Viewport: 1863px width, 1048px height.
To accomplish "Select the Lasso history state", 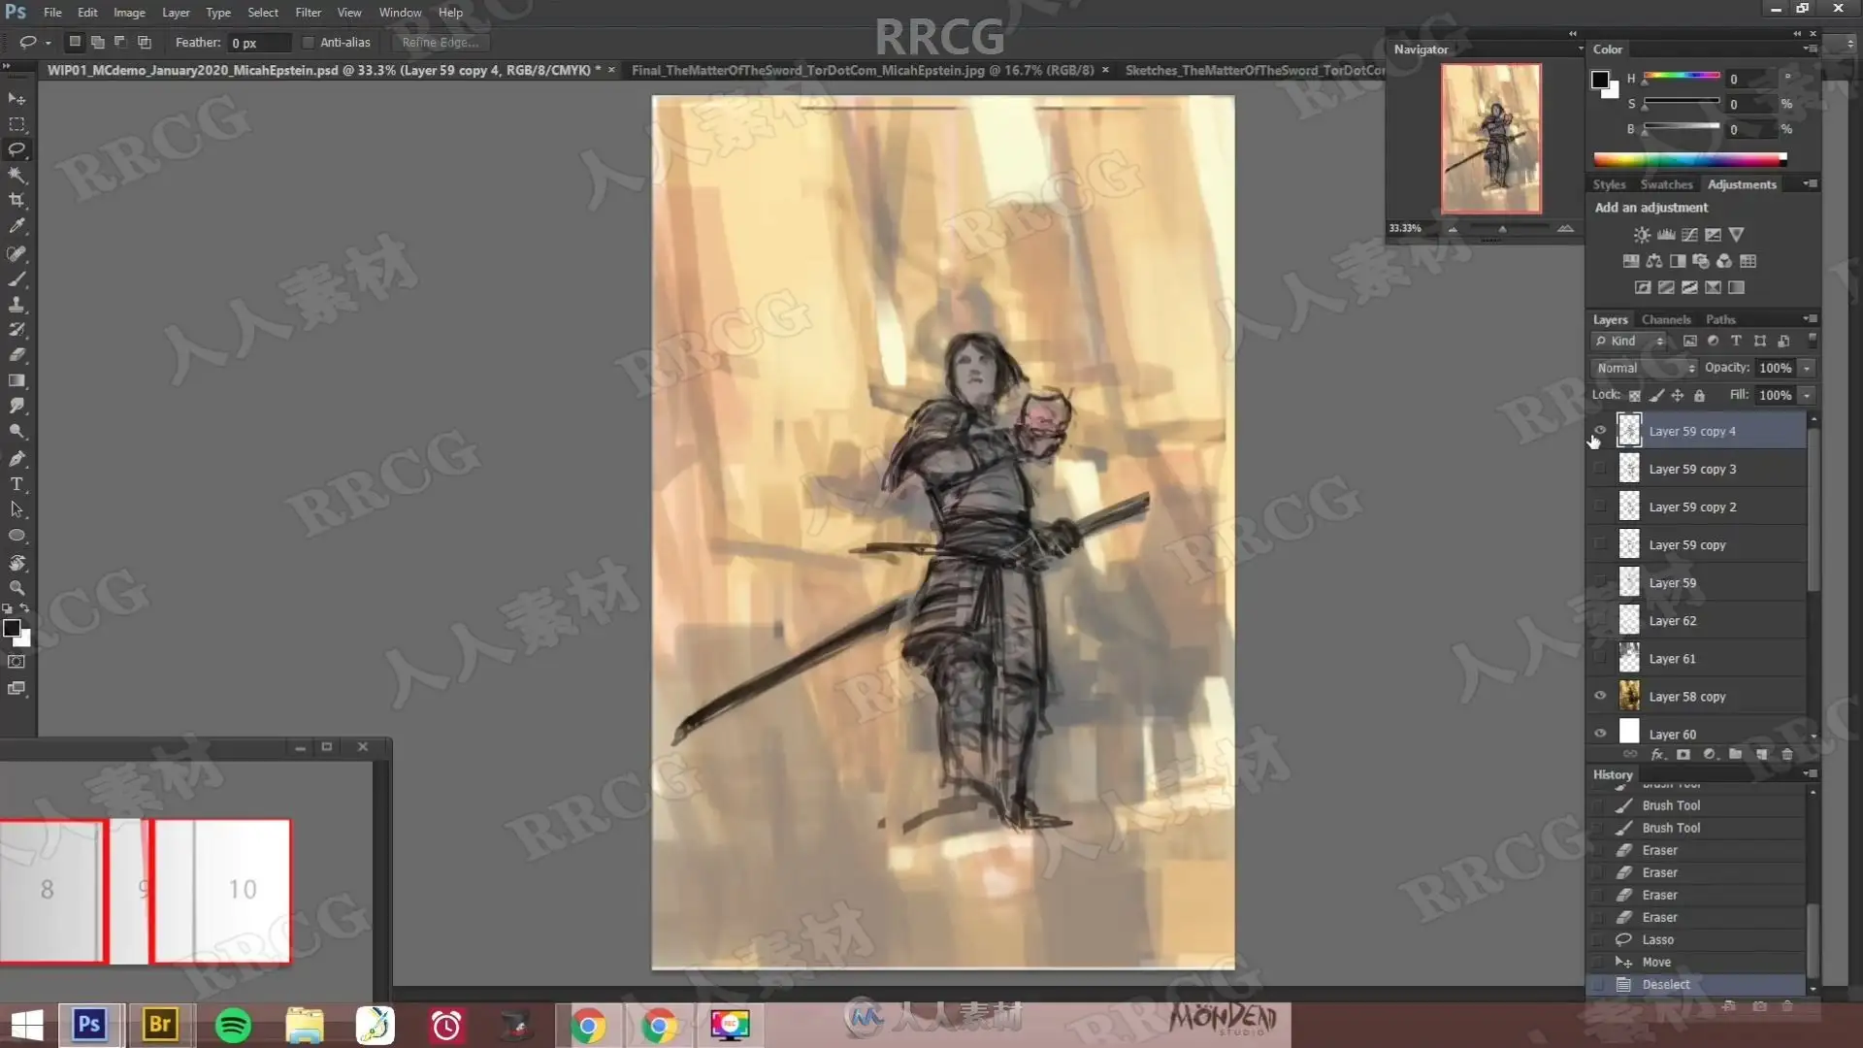I will tap(1697, 939).
